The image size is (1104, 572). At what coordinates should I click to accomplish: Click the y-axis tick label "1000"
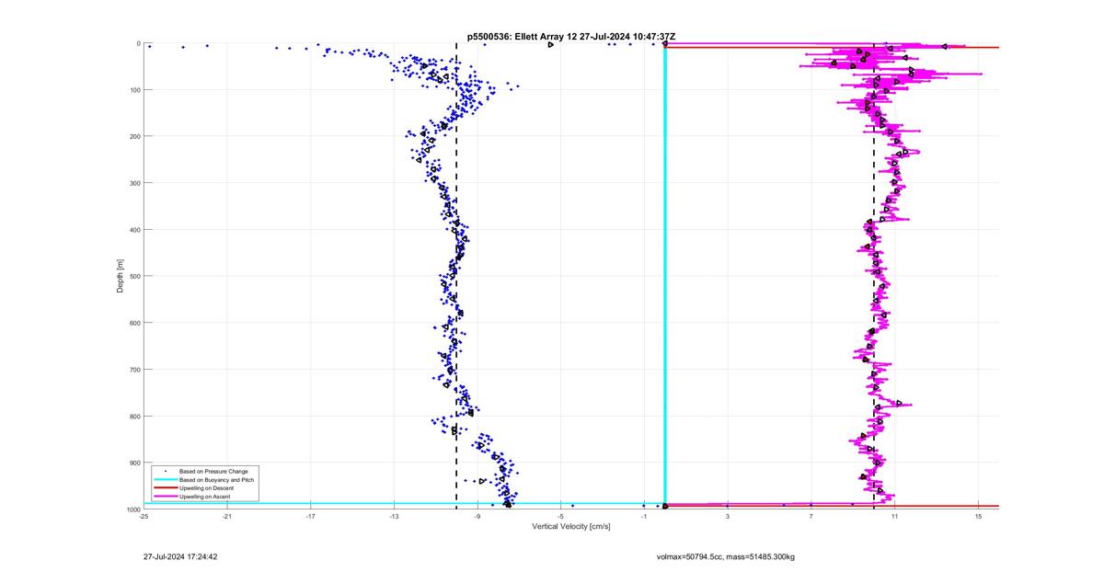pos(133,509)
